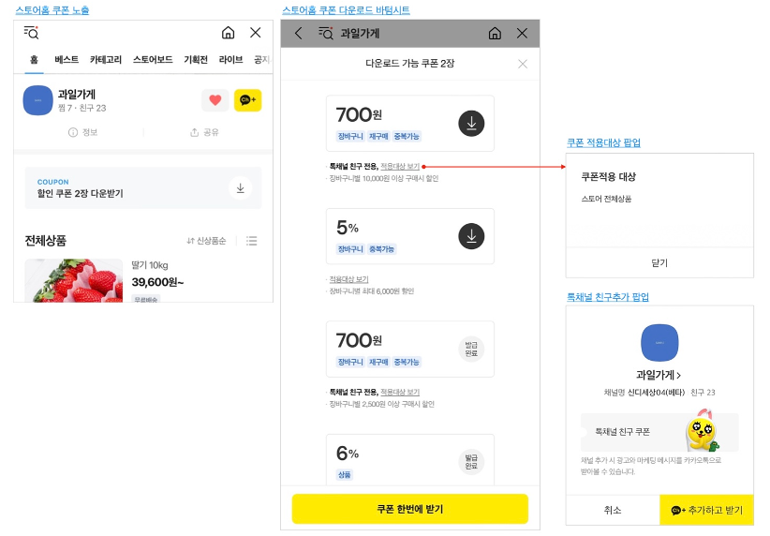Tap the download icon in COUPON banner

coord(241,188)
